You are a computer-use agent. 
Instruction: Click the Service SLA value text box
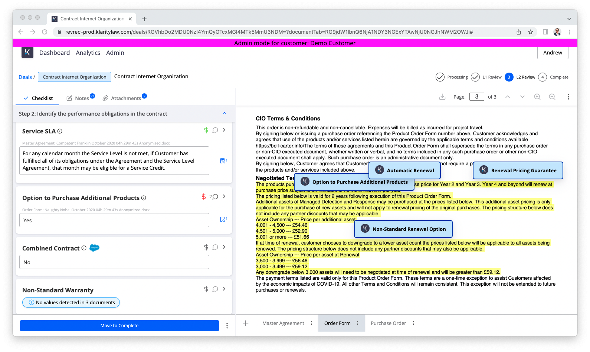(114, 161)
